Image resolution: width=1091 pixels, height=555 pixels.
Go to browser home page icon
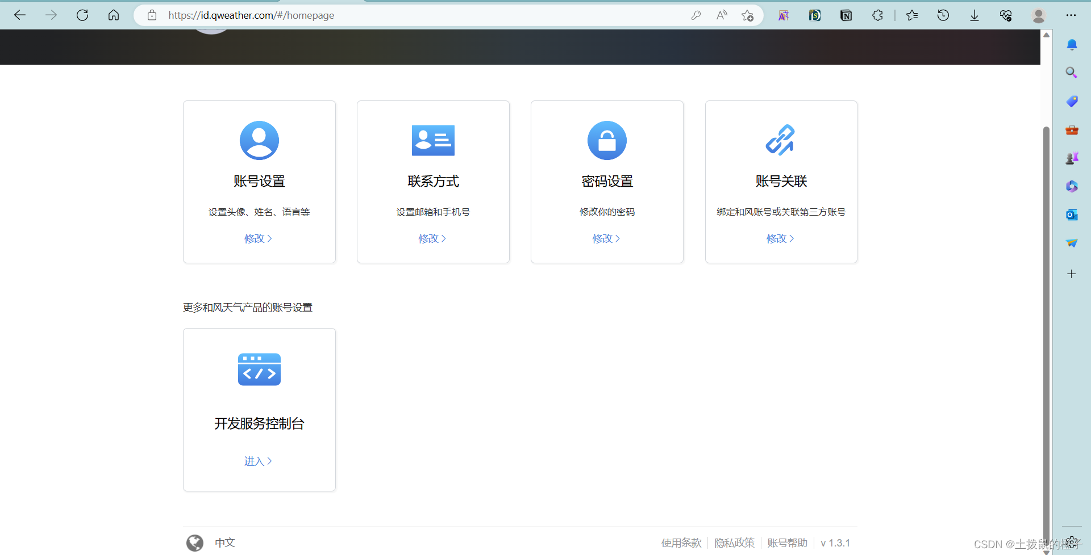[114, 15]
